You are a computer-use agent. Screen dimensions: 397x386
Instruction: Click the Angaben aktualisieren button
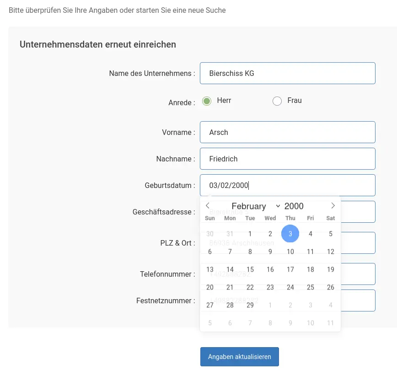coord(239,357)
